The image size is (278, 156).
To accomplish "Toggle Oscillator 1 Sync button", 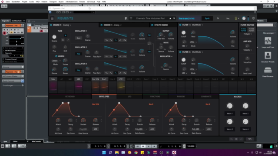I will [x=79, y=38].
